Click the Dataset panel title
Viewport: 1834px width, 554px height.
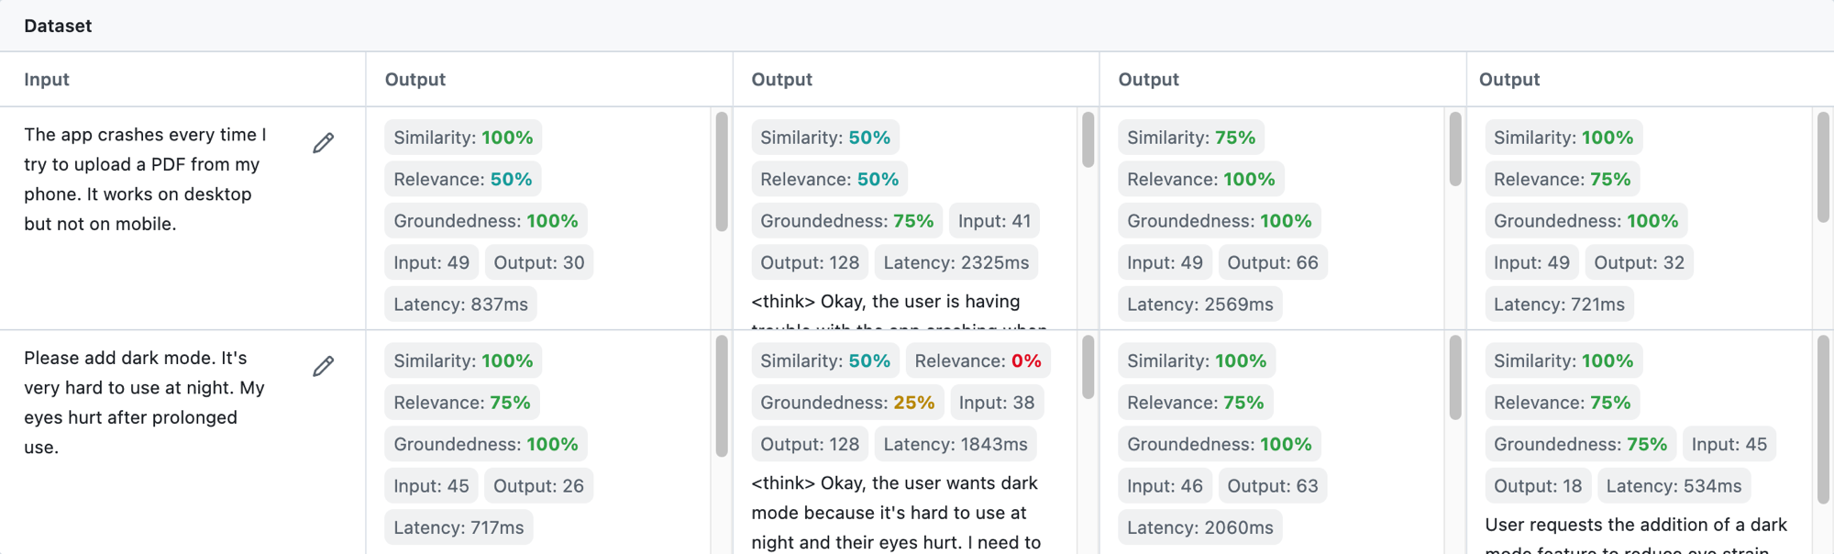[58, 26]
